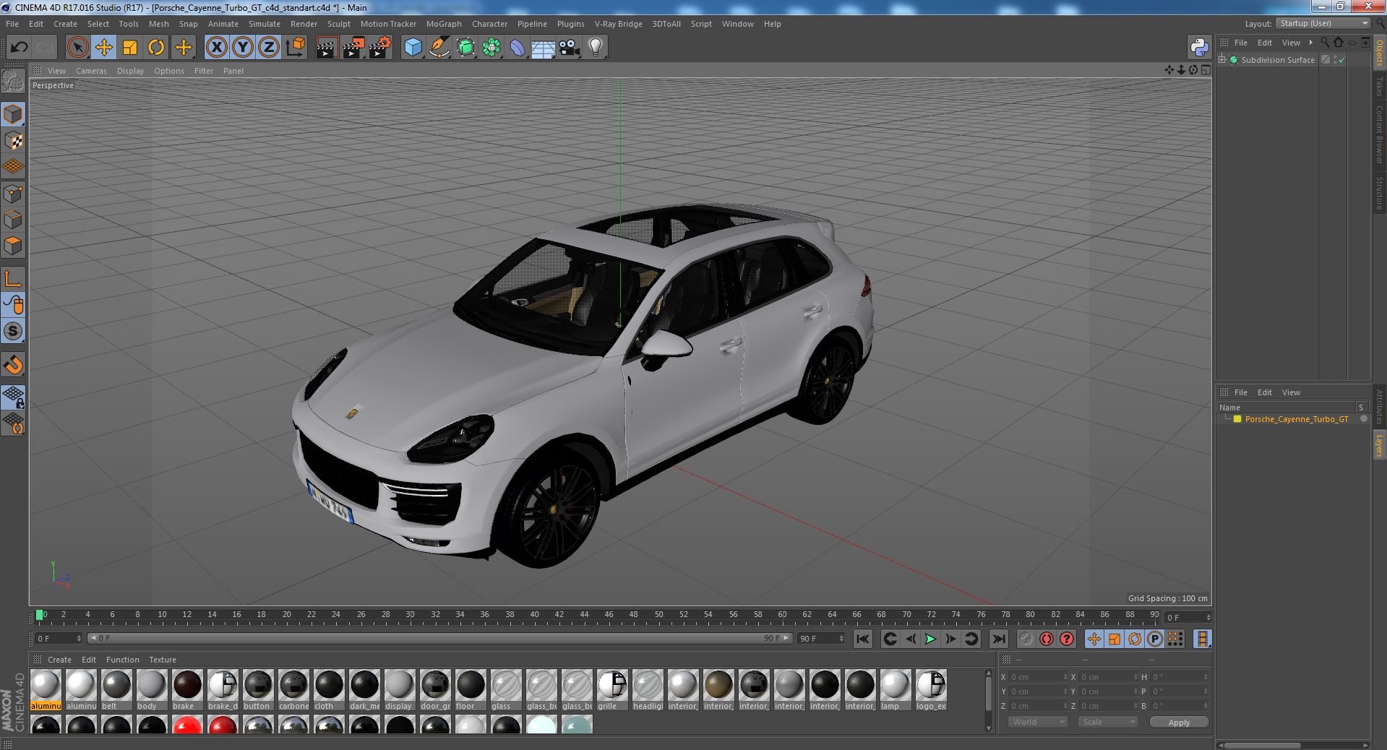Open the Python script icon

(x=1199, y=48)
